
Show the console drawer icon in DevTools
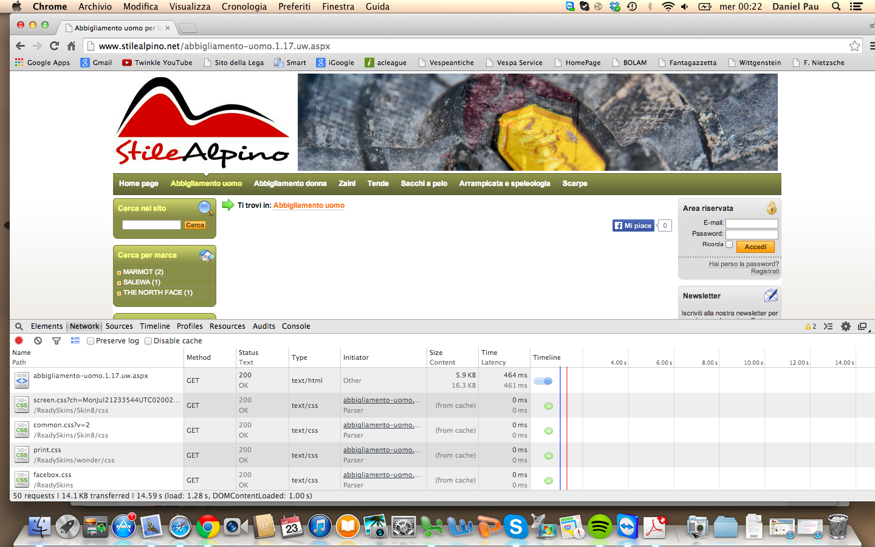(828, 326)
